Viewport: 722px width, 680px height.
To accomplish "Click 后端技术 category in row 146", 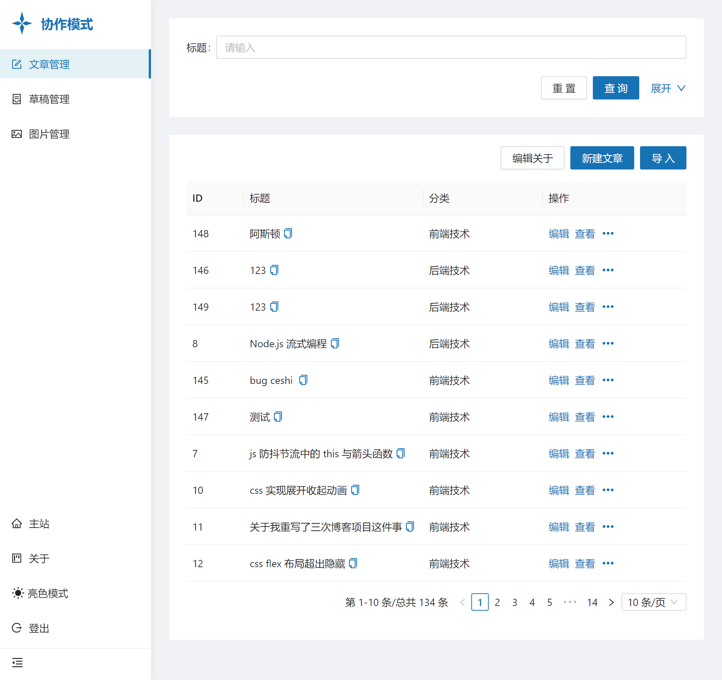I will click(x=449, y=270).
